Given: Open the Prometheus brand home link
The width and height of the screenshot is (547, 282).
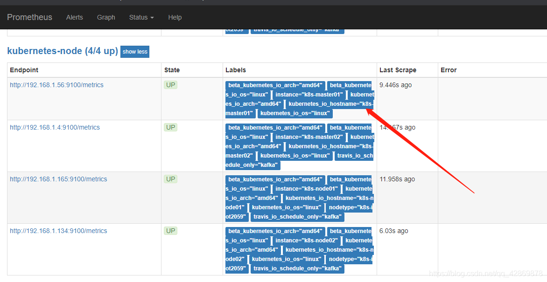Looking at the screenshot, I should tap(30, 17).
